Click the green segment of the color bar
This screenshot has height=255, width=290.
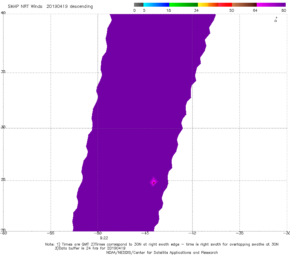[x=183, y=5]
